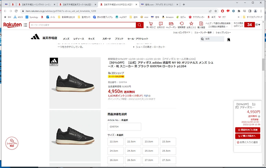Expand the points multiplier 倍 dropdown
Image resolution: width=266 pixels, height=168 pixels.
[258, 25]
